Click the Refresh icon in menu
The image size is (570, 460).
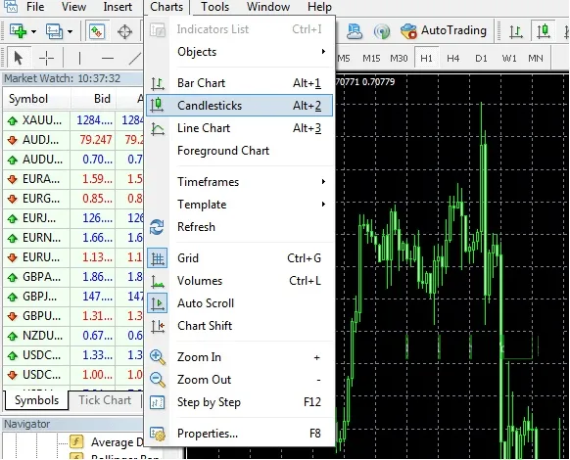click(x=157, y=227)
